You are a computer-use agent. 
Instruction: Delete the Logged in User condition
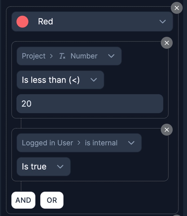point(167,130)
